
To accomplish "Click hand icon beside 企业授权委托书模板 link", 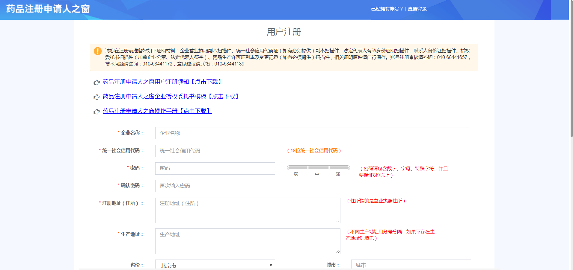I will [x=96, y=97].
